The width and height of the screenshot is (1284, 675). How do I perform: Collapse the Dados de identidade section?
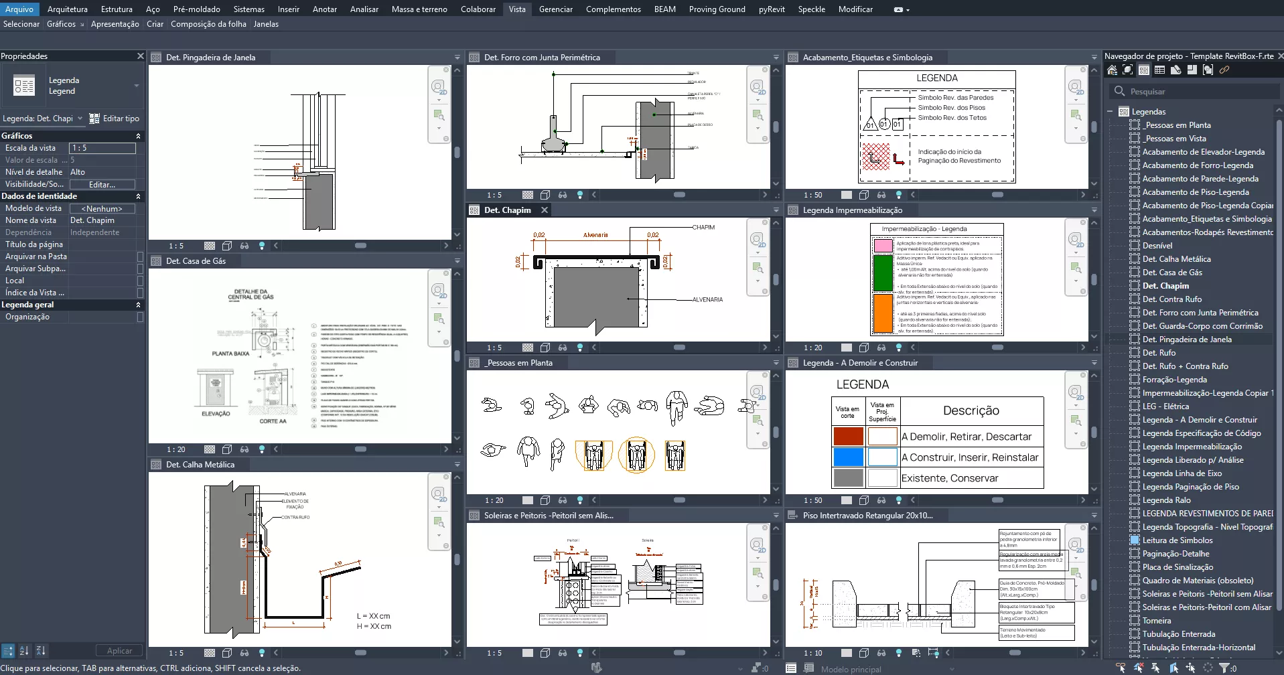tap(138, 196)
